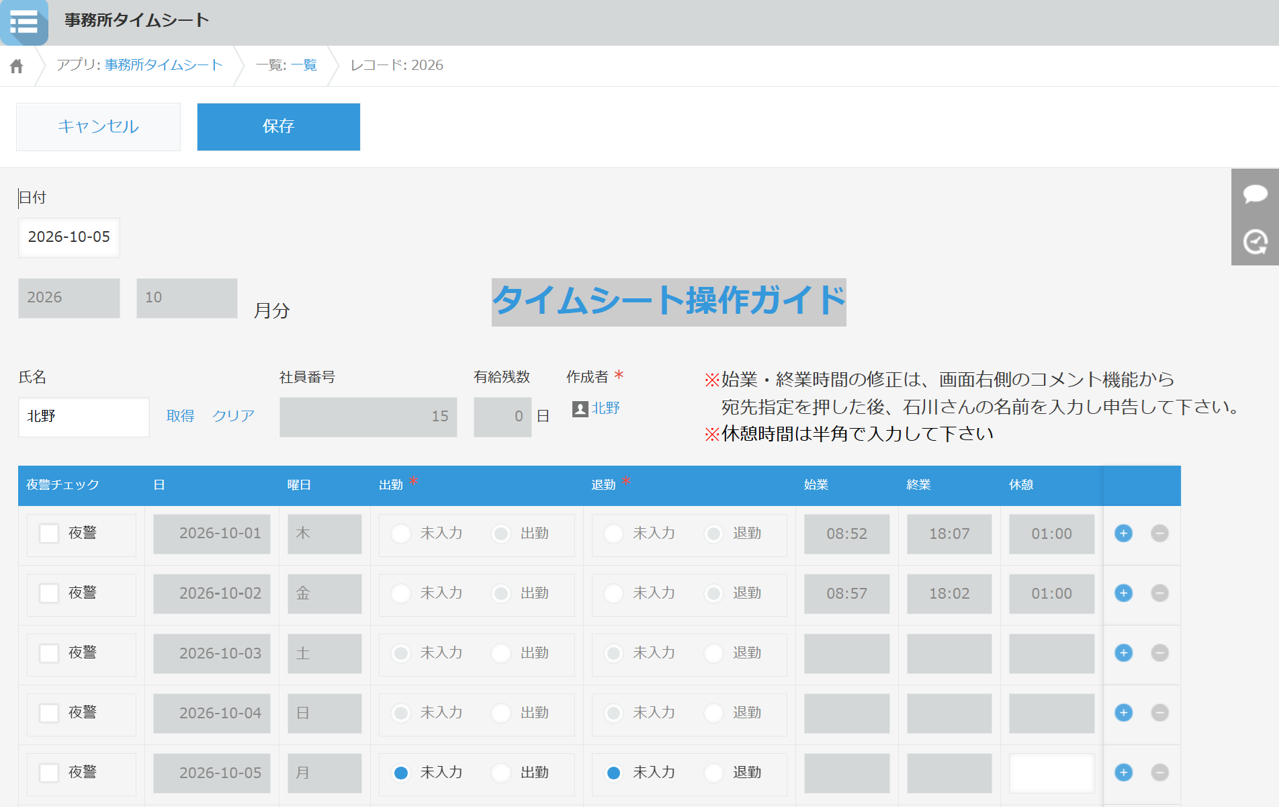The image size is (1279, 807).
Task: Check 夜警 for 2026-10-01
Action: pos(49,534)
